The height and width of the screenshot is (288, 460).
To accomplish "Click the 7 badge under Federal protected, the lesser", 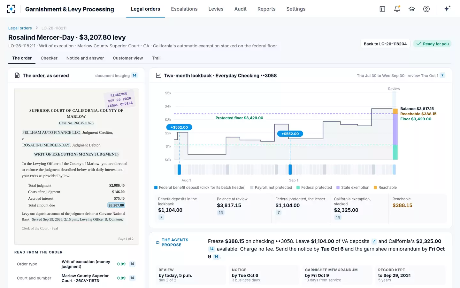I will point(279,212).
